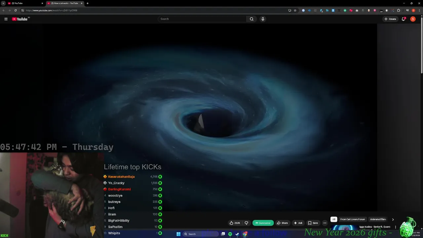Screen dimensions: 423x238
Task: Open a new browser tab
Action: coord(88,3)
